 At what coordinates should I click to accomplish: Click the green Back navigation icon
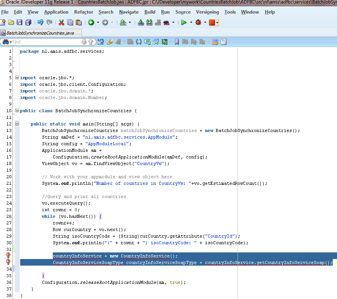[91, 23]
